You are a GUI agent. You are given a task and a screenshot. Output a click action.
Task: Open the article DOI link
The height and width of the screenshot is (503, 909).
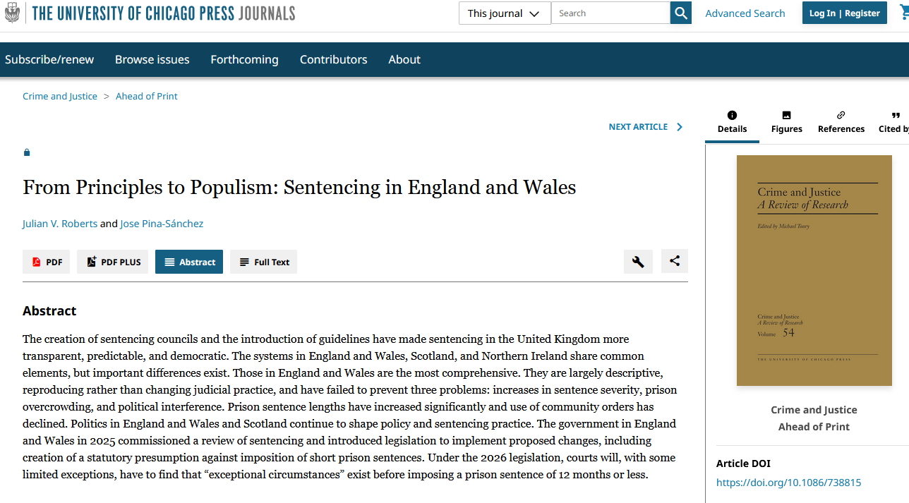(788, 483)
